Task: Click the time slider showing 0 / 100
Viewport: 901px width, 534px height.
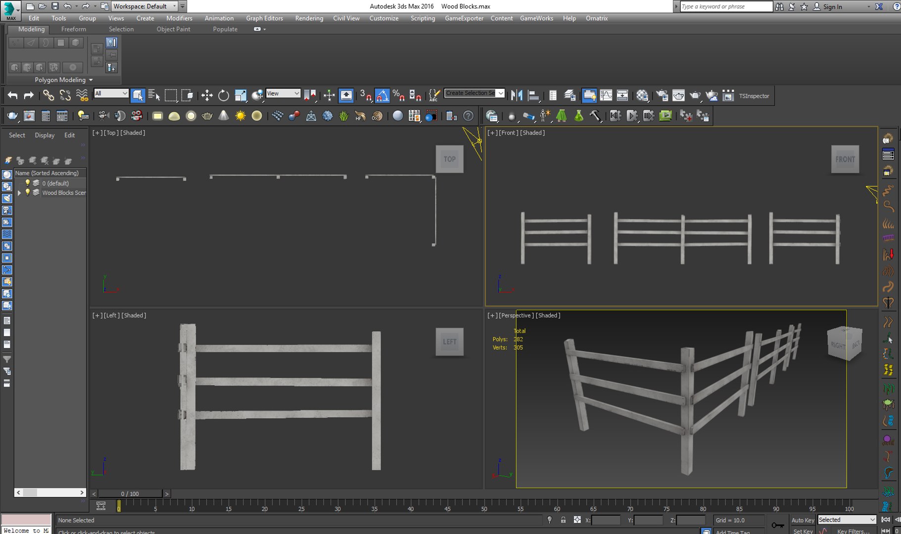Action: [130, 493]
